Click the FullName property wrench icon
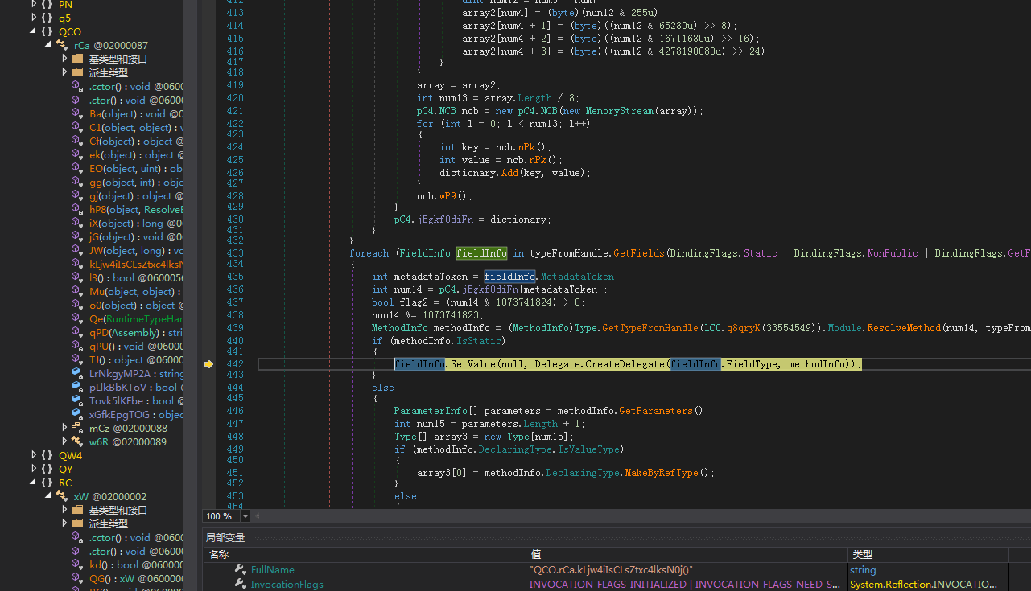 [240, 570]
